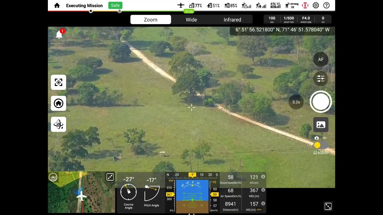Screen dimensions: 383x215
Task: Tap the yellow 367 altitude tape marker
Action: tap(169, 194)
